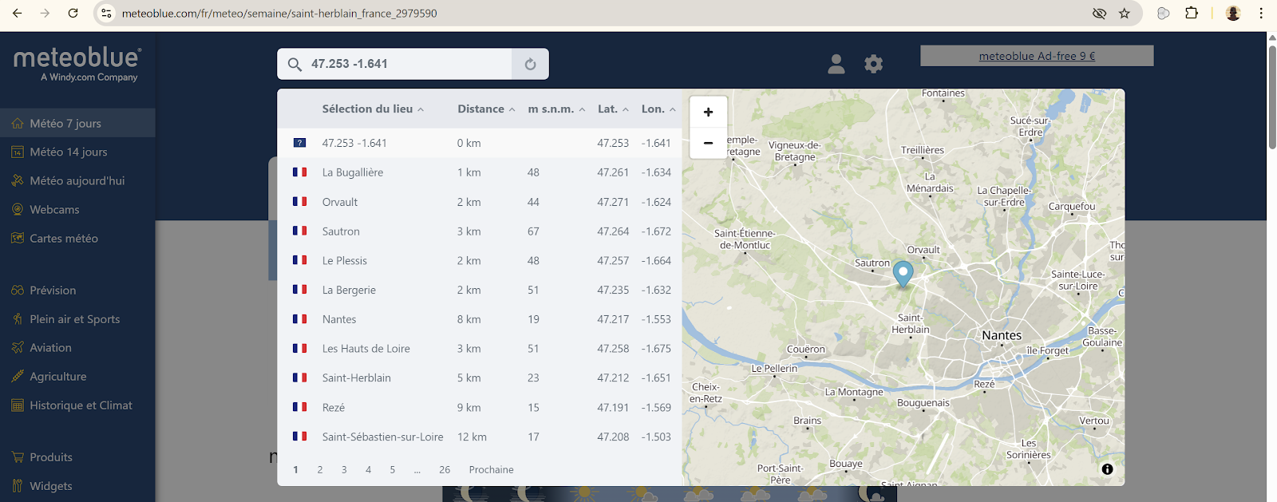Sort the table by Distance column

pos(486,109)
